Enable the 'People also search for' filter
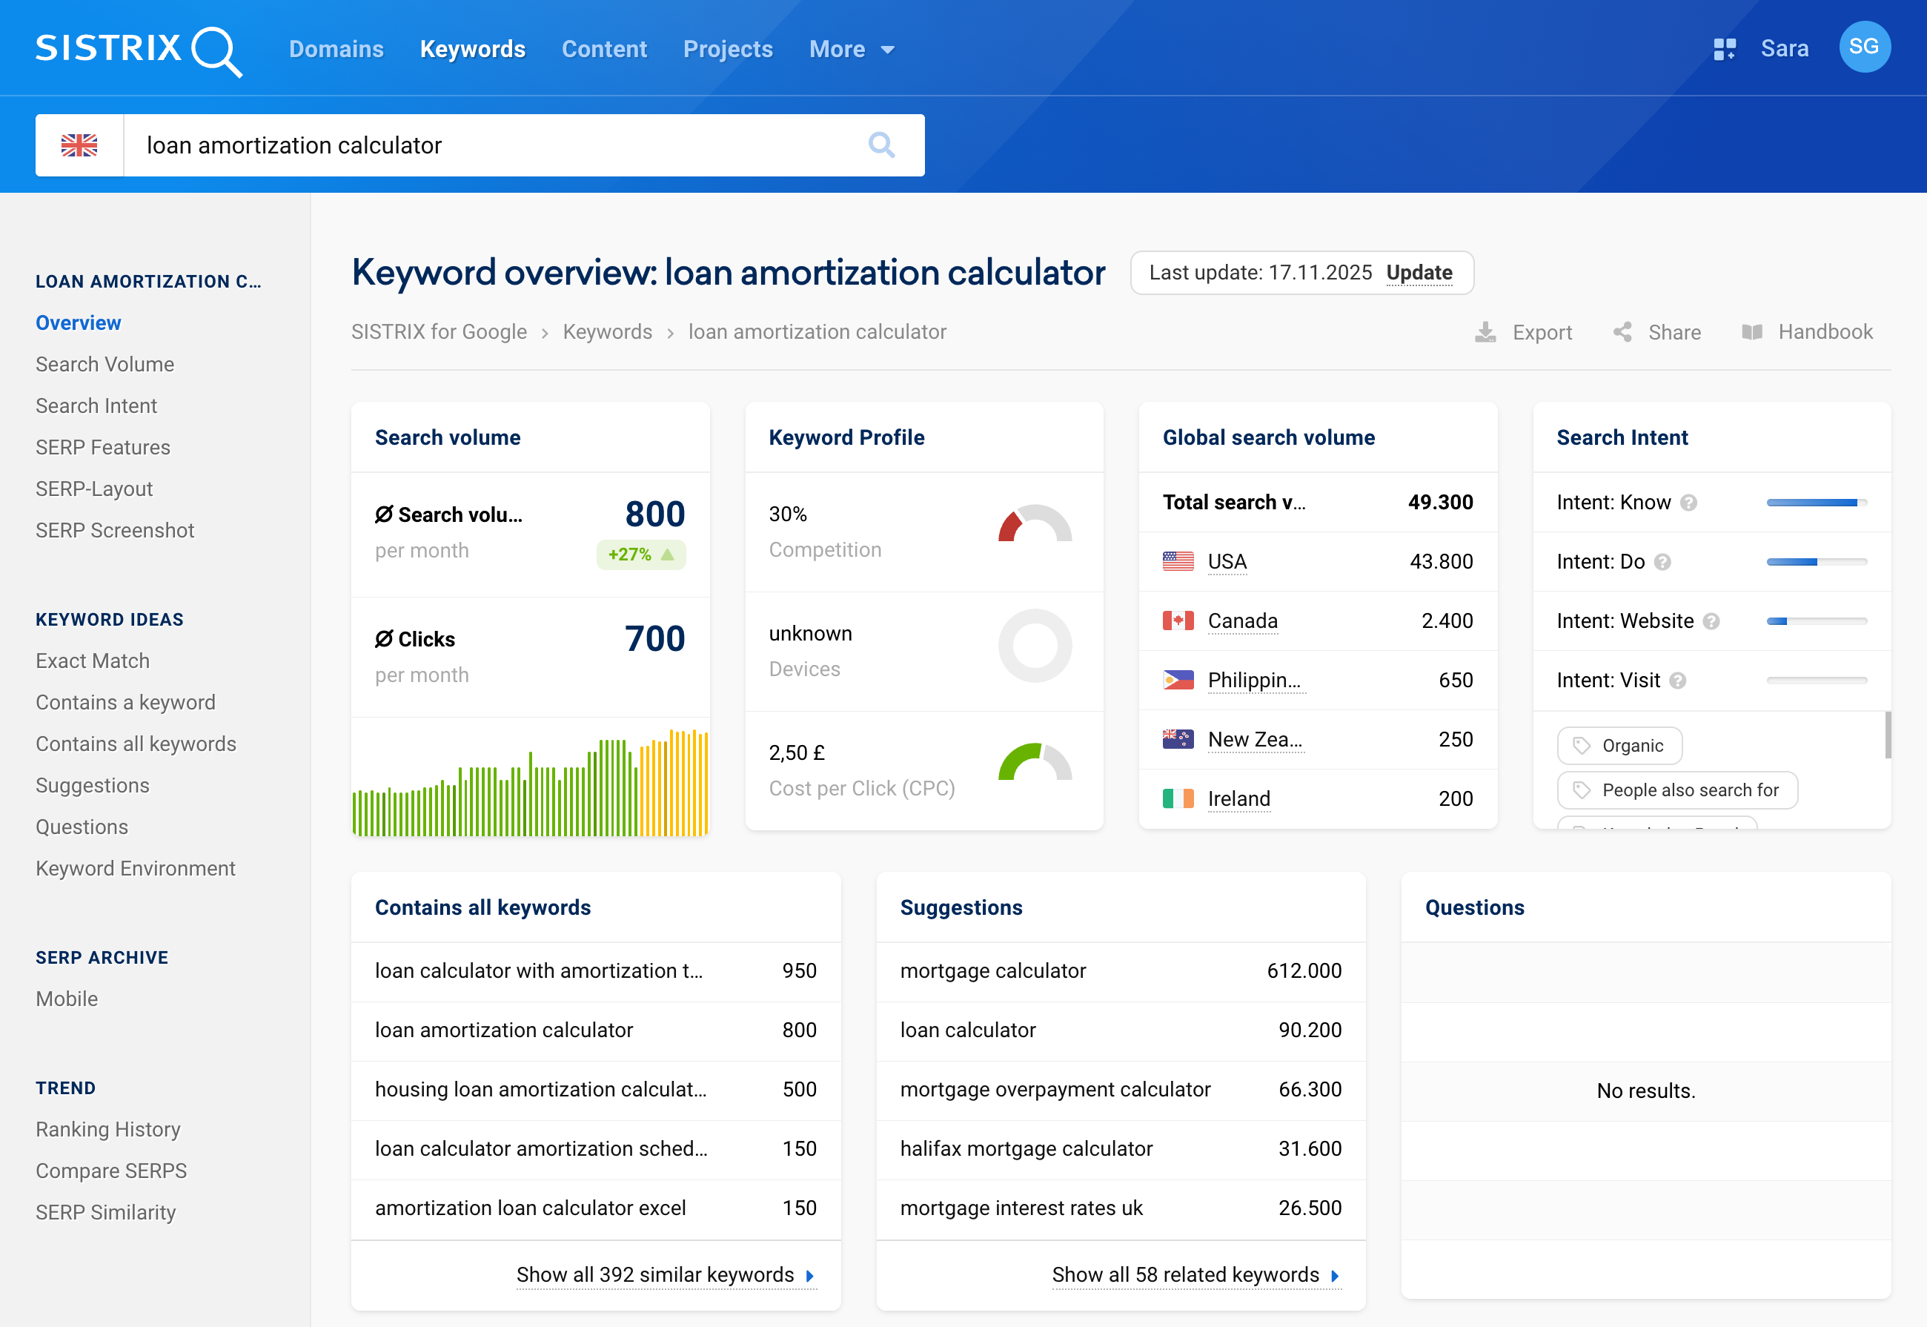This screenshot has width=1927, height=1327. coord(1676,790)
